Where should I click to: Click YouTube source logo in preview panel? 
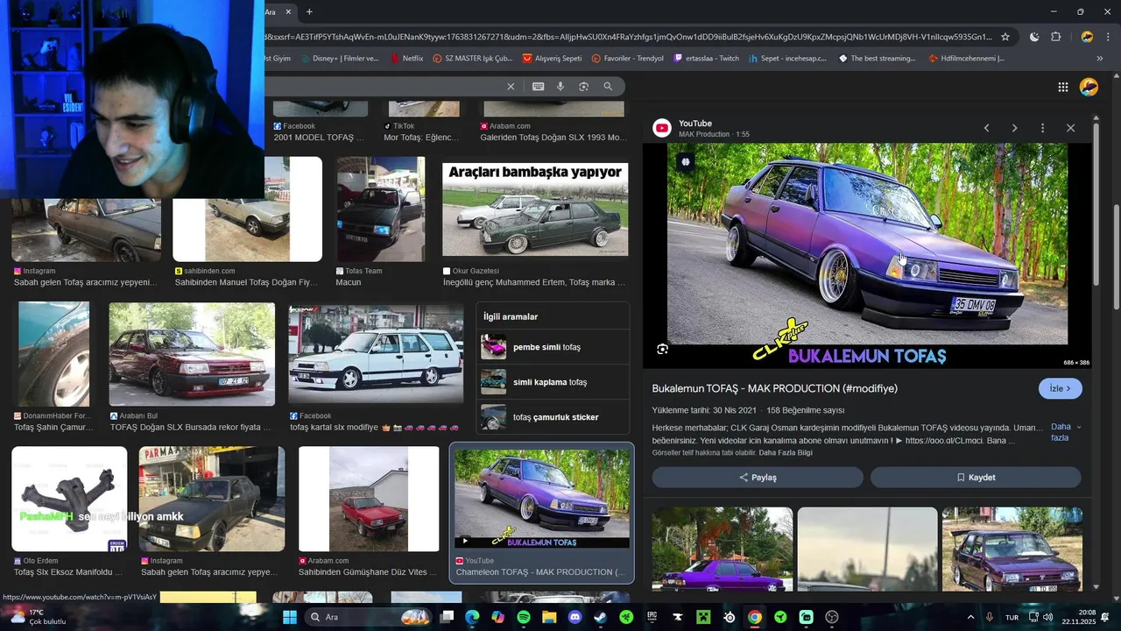(x=662, y=128)
